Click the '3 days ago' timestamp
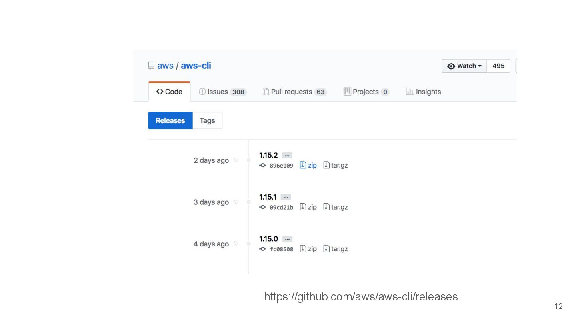 (x=211, y=202)
